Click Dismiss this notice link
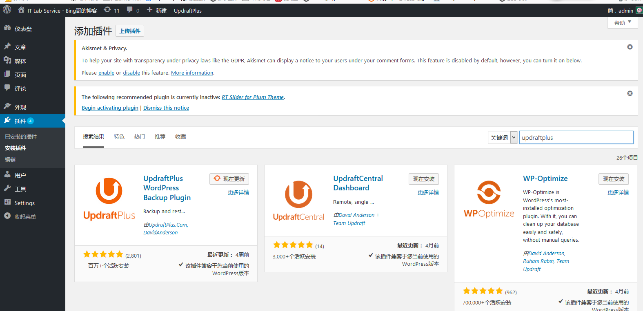643x311 pixels. point(166,108)
